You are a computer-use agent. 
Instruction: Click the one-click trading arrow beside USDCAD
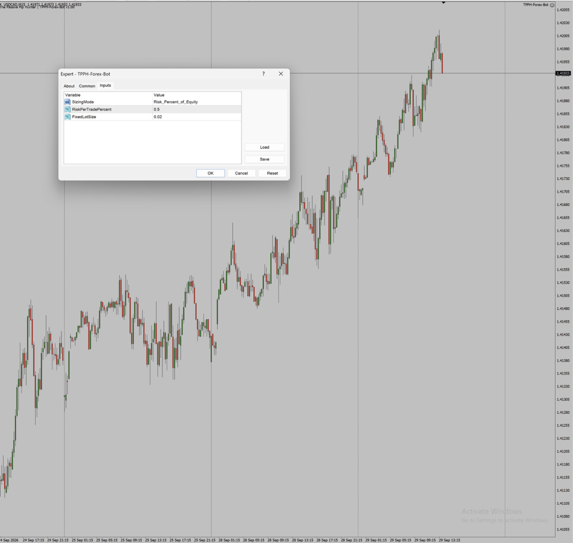[x=1, y=5]
